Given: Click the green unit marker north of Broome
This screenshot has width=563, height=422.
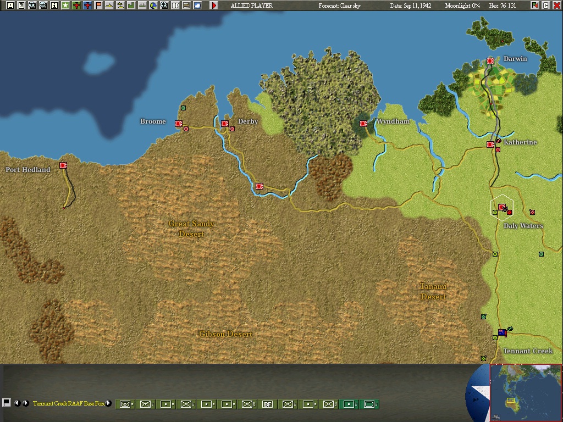Looking at the screenshot, I should pos(184,108).
